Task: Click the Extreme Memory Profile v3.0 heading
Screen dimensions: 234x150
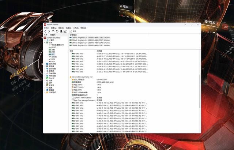Action: click(82, 77)
